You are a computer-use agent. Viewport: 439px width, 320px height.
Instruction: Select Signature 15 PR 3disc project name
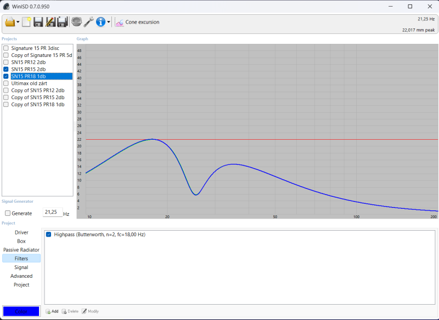[x=35, y=48]
